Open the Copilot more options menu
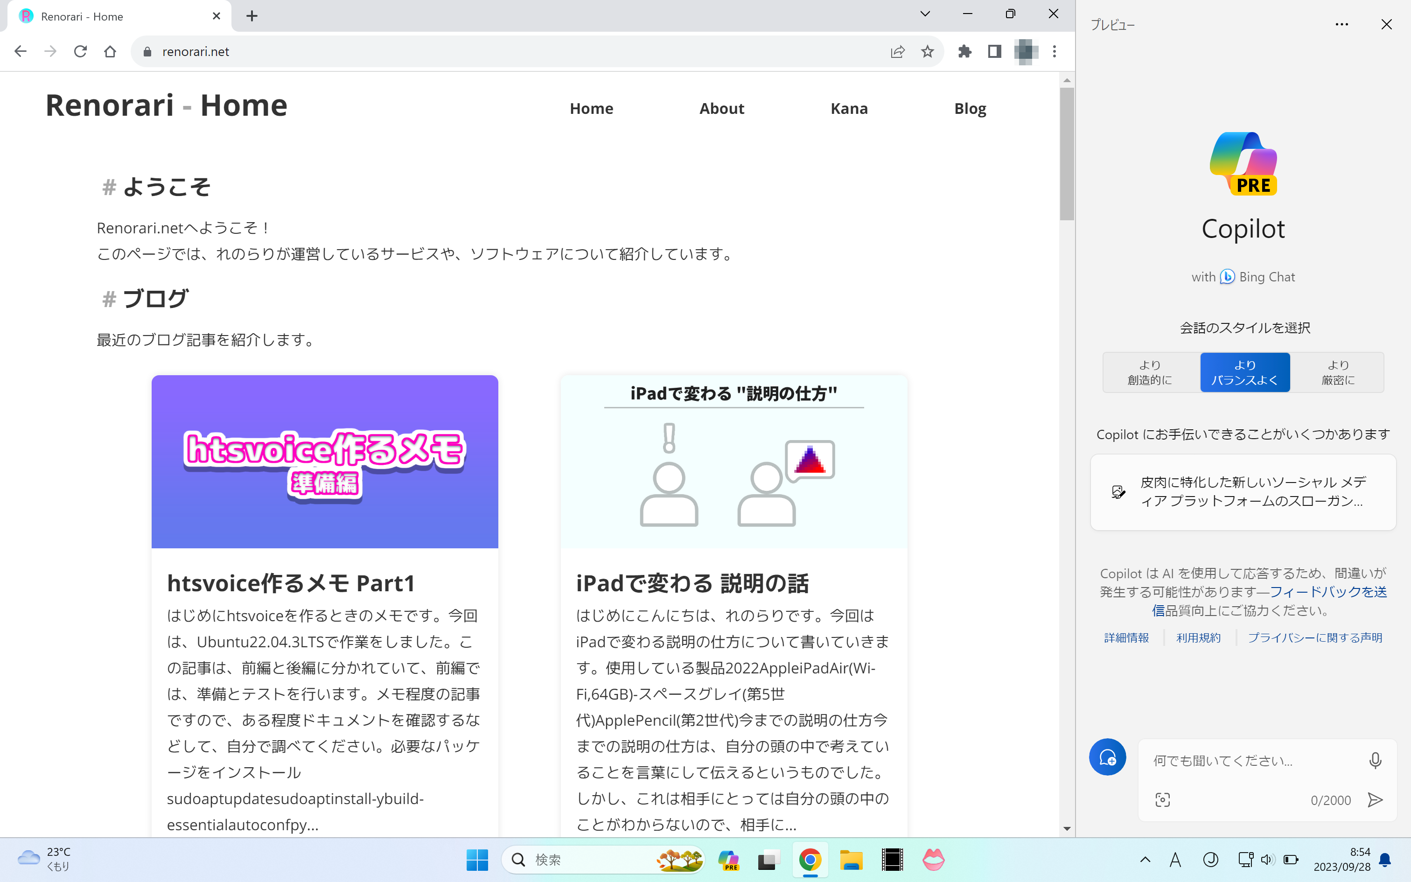The image size is (1411, 882). coord(1341,24)
